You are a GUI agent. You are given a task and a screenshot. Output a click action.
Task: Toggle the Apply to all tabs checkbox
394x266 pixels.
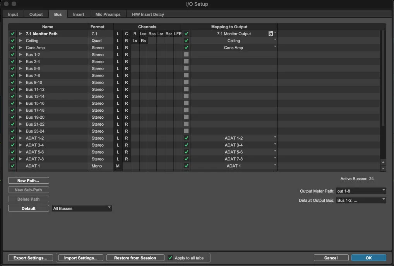coord(170,257)
